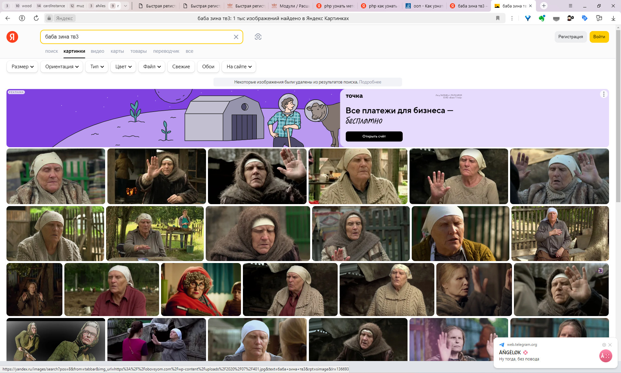Image resolution: width=621 pixels, height=373 pixels.
Task: Open the red-hooded granny with glasses thumbnail
Action: tap(201, 290)
